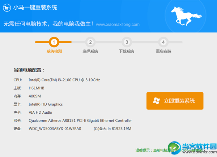
Task: Select step 1 系统检测 circle
Action: tap(54, 42)
